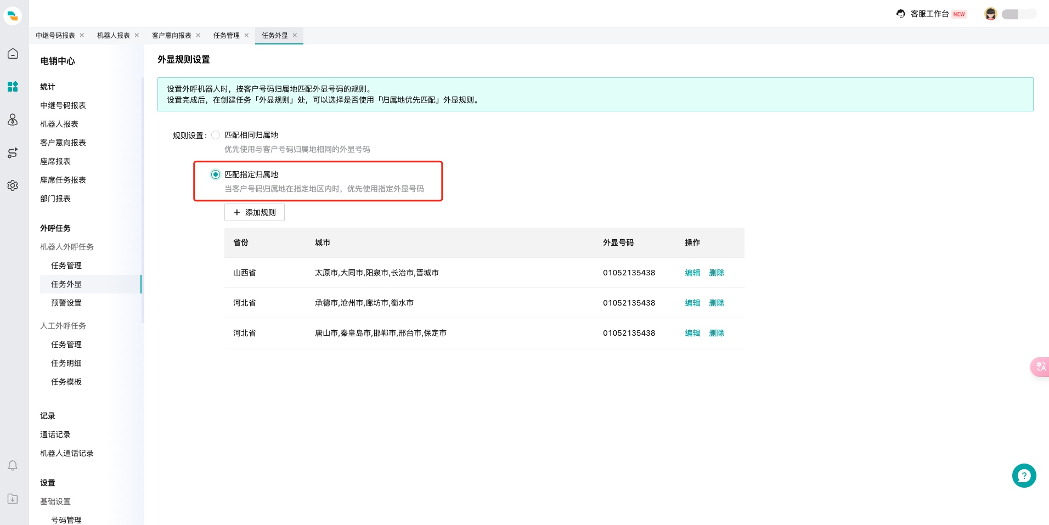Open 座席报表 in sidebar

point(55,161)
